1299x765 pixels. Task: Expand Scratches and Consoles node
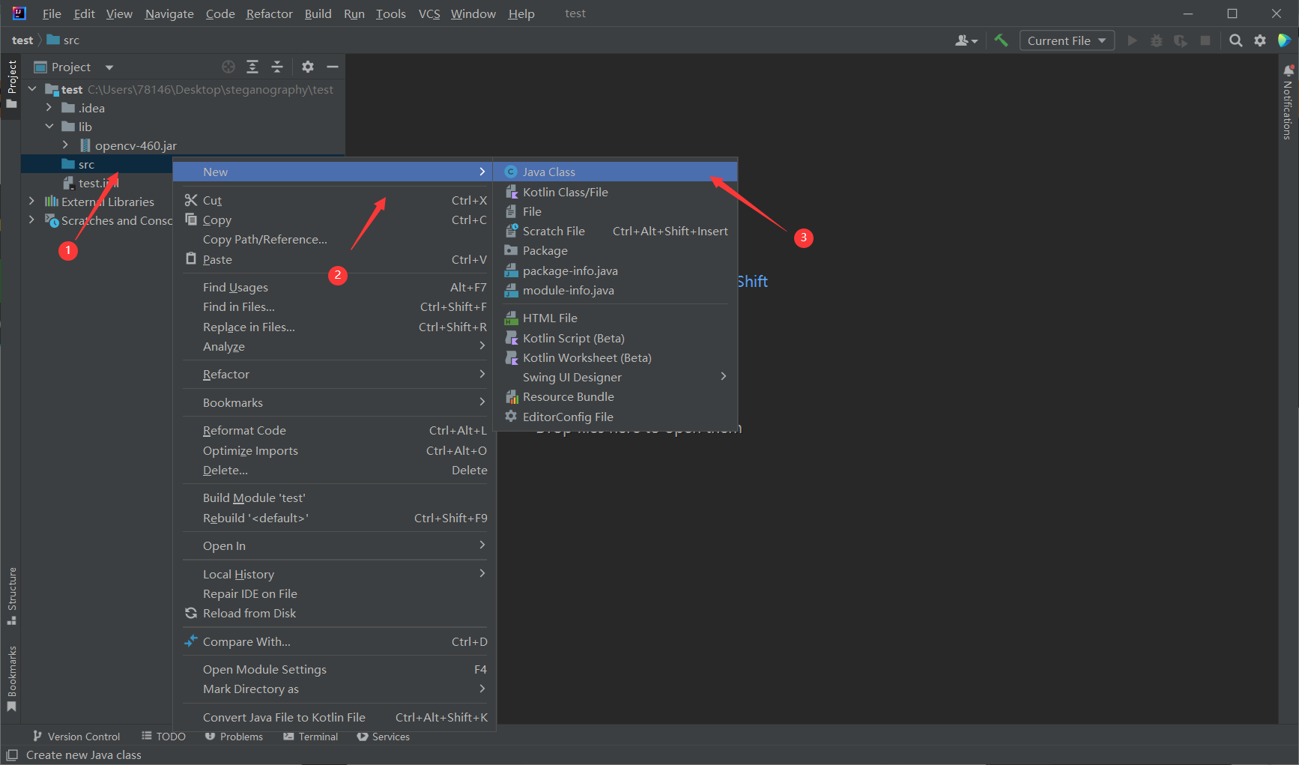click(x=32, y=220)
